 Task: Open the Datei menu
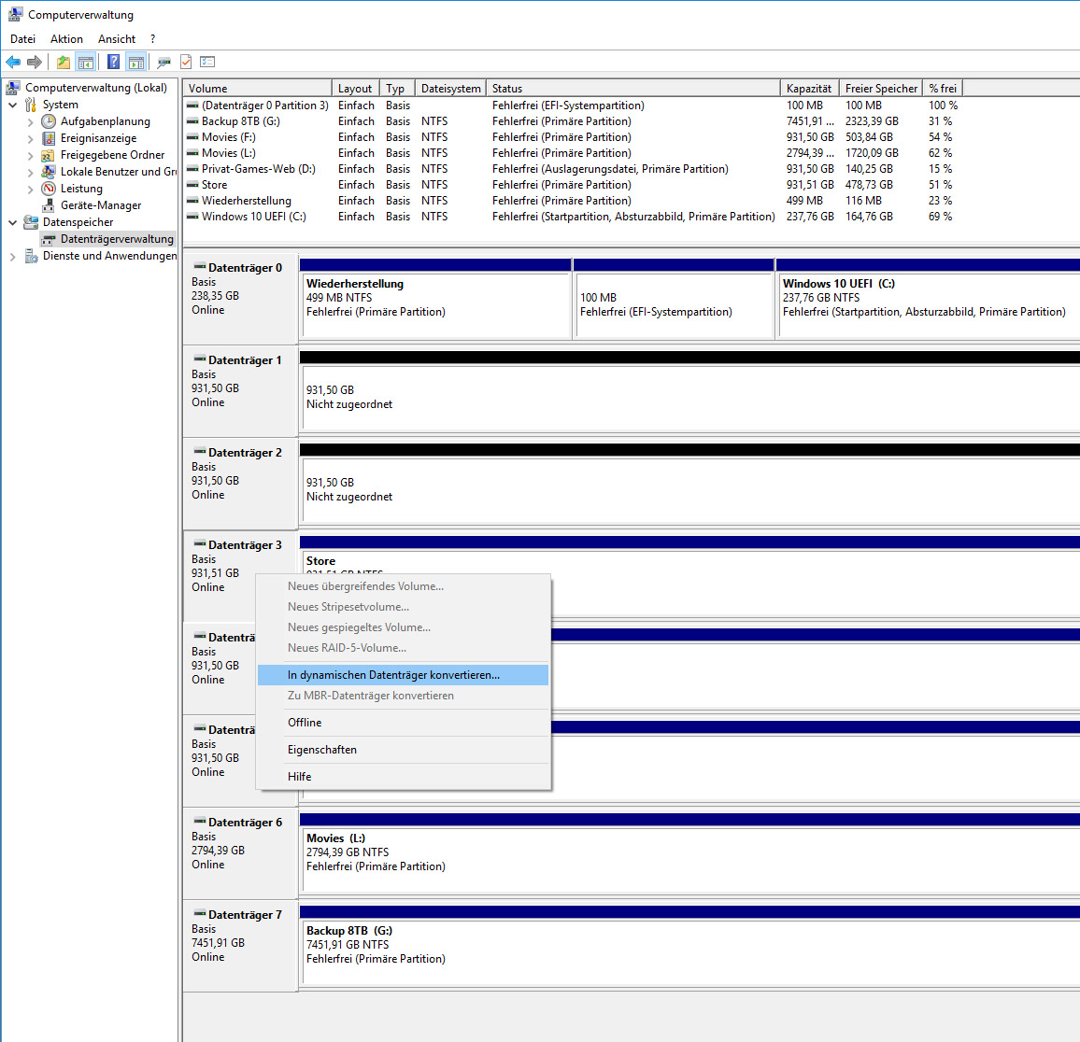22,39
